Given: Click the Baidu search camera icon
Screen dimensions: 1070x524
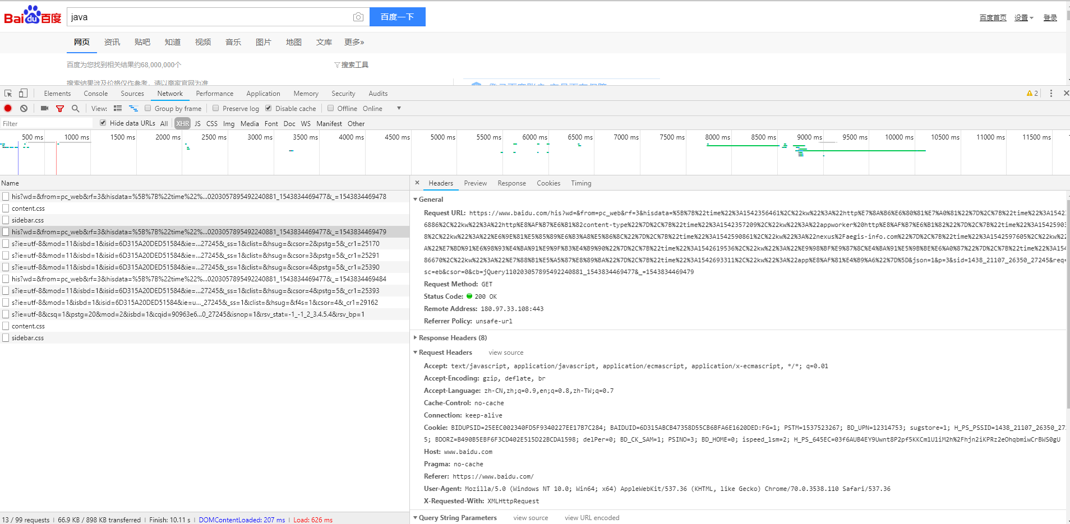Looking at the screenshot, I should pyautogui.click(x=358, y=17).
